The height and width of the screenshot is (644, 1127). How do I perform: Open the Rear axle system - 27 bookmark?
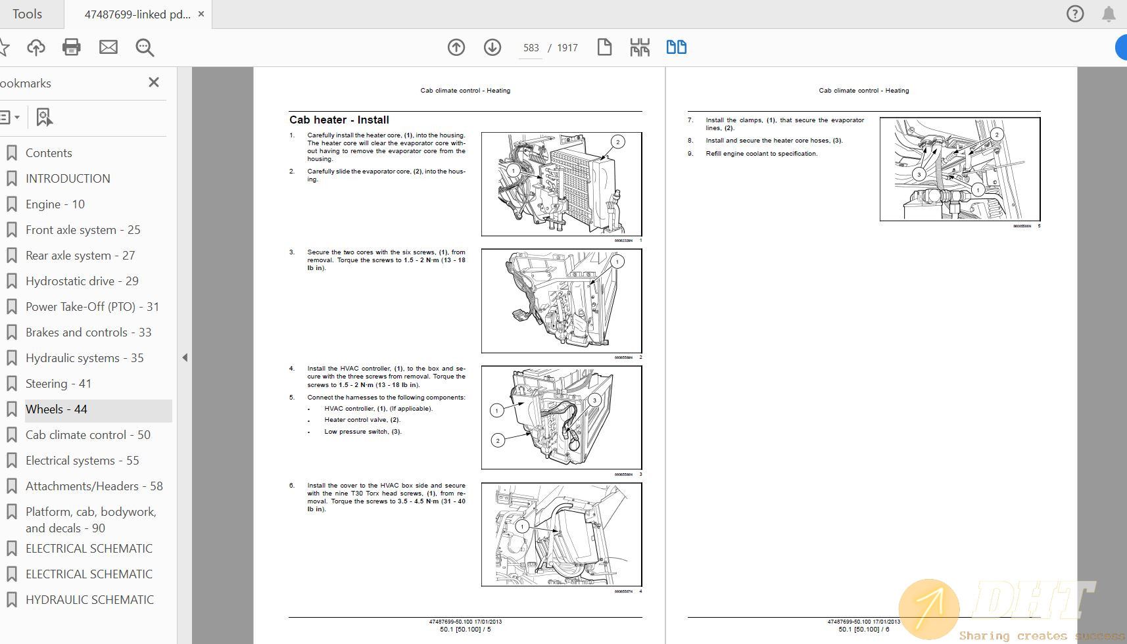[80, 256]
